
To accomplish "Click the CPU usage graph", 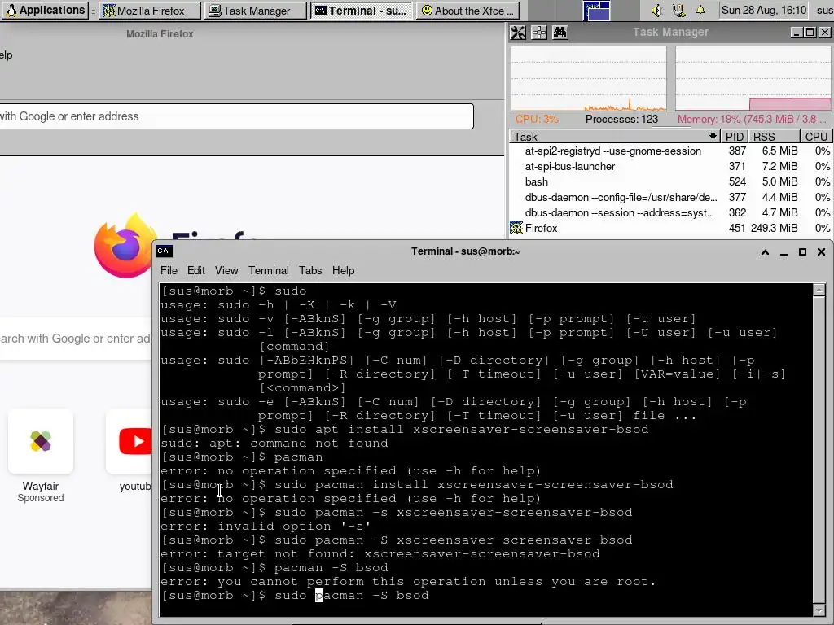I will (589, 79).
